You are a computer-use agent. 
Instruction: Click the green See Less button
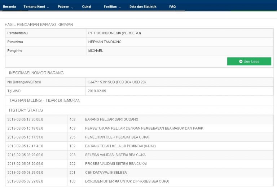[x=249, y=61]
